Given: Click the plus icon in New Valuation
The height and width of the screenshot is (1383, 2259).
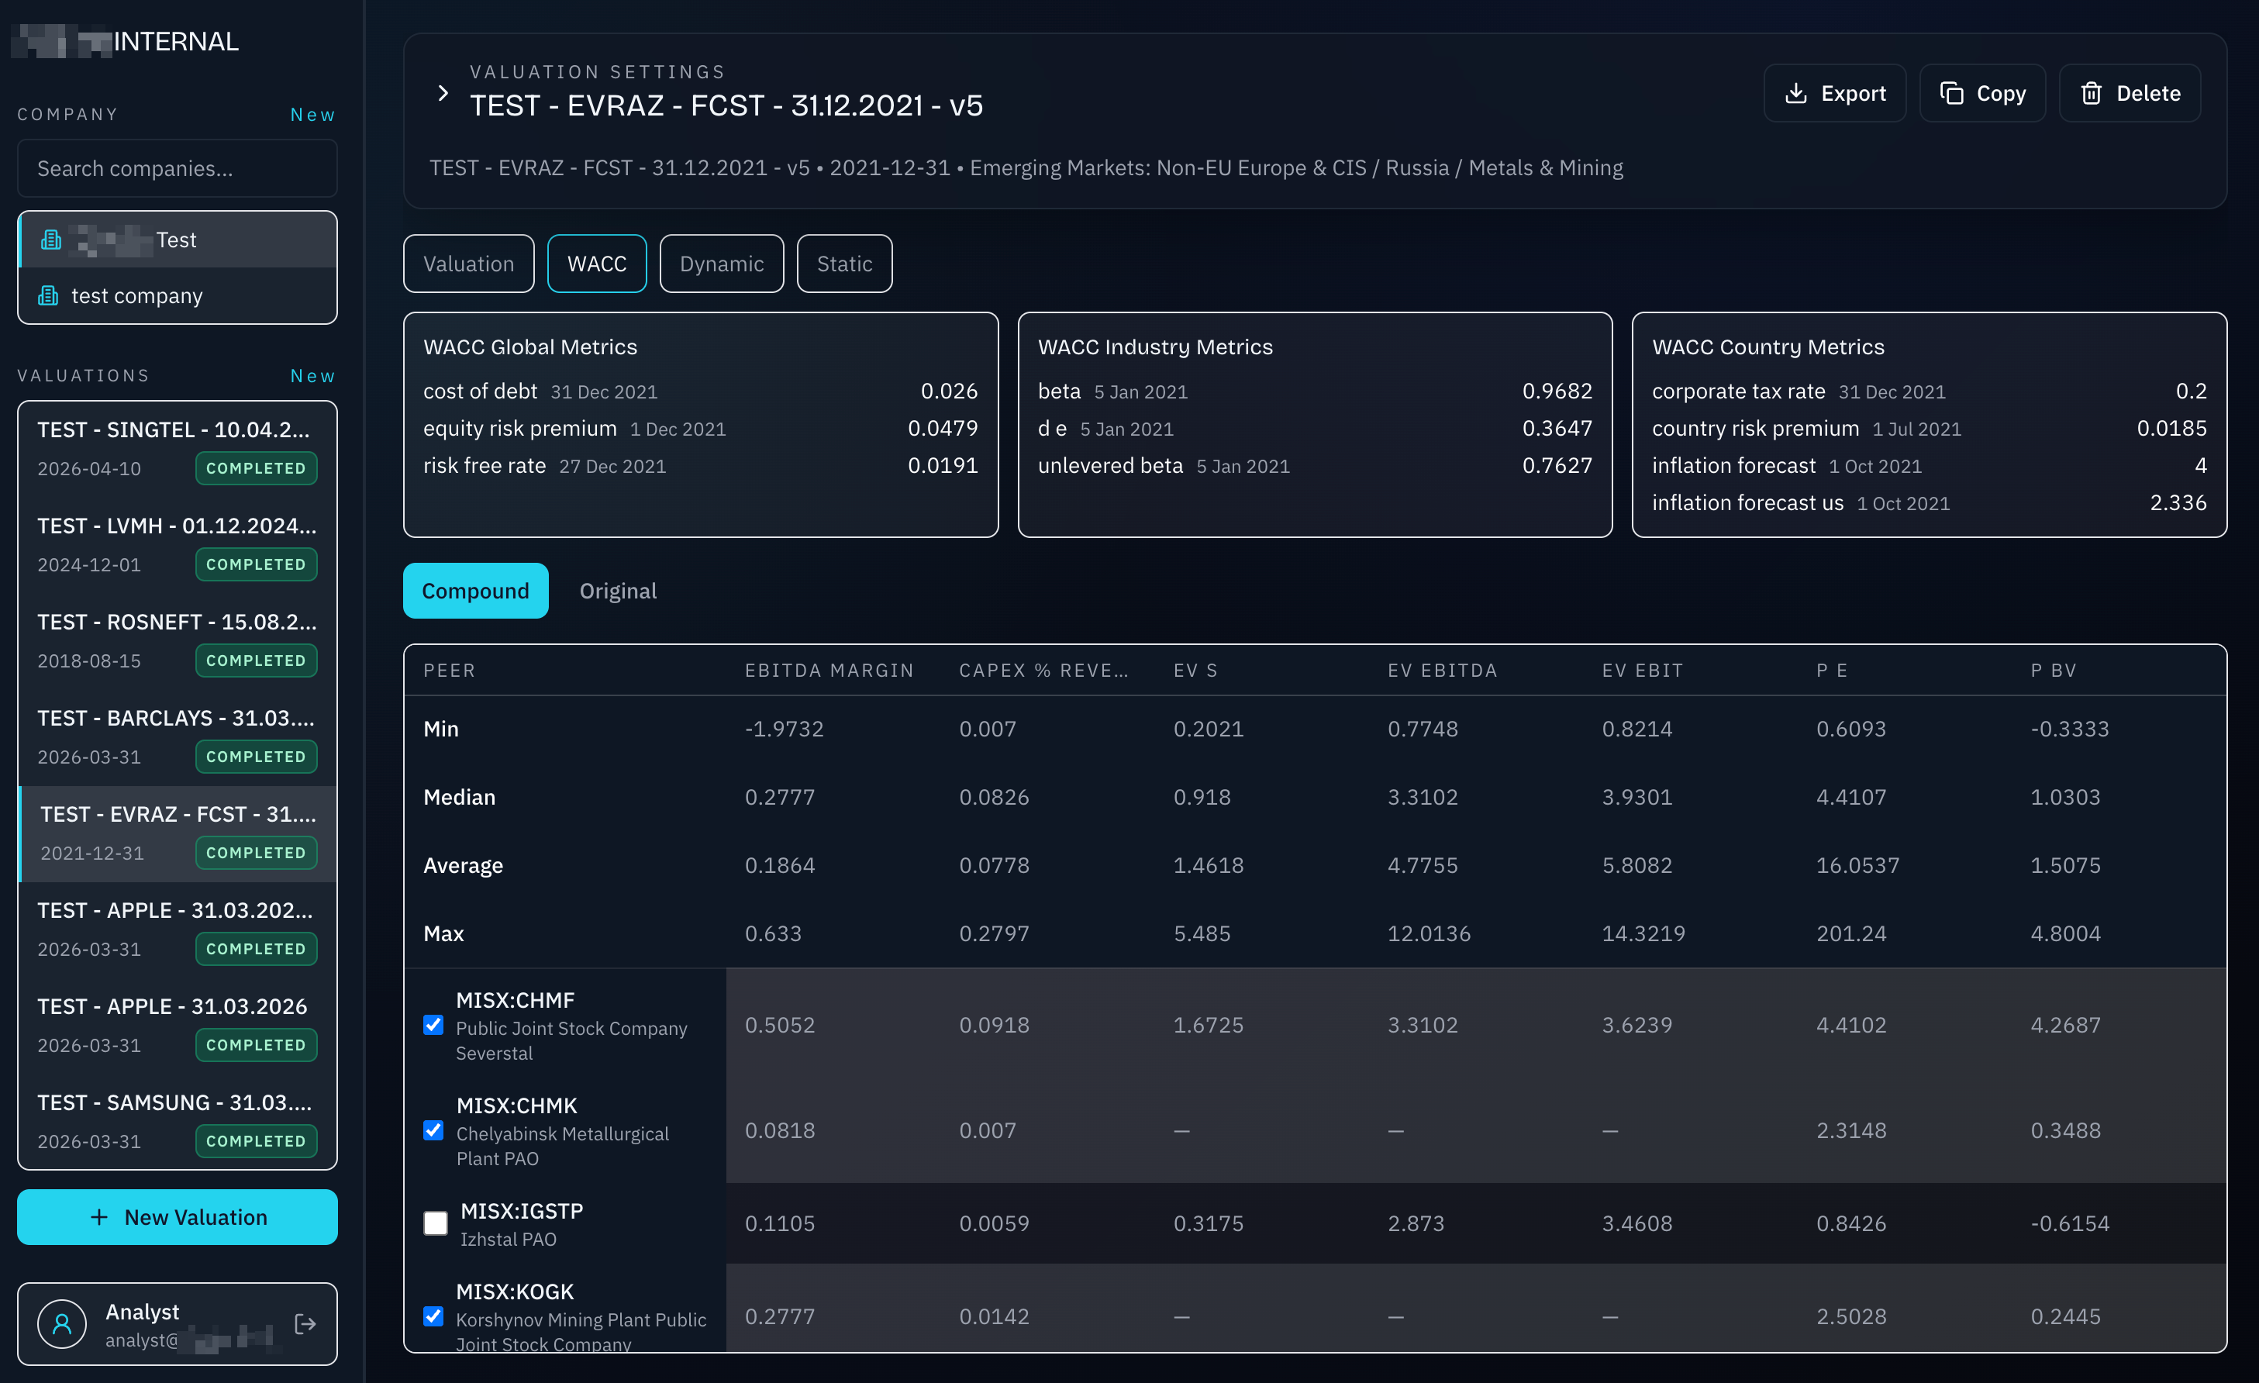Looking at the screenshot, I should point(99,1217).
